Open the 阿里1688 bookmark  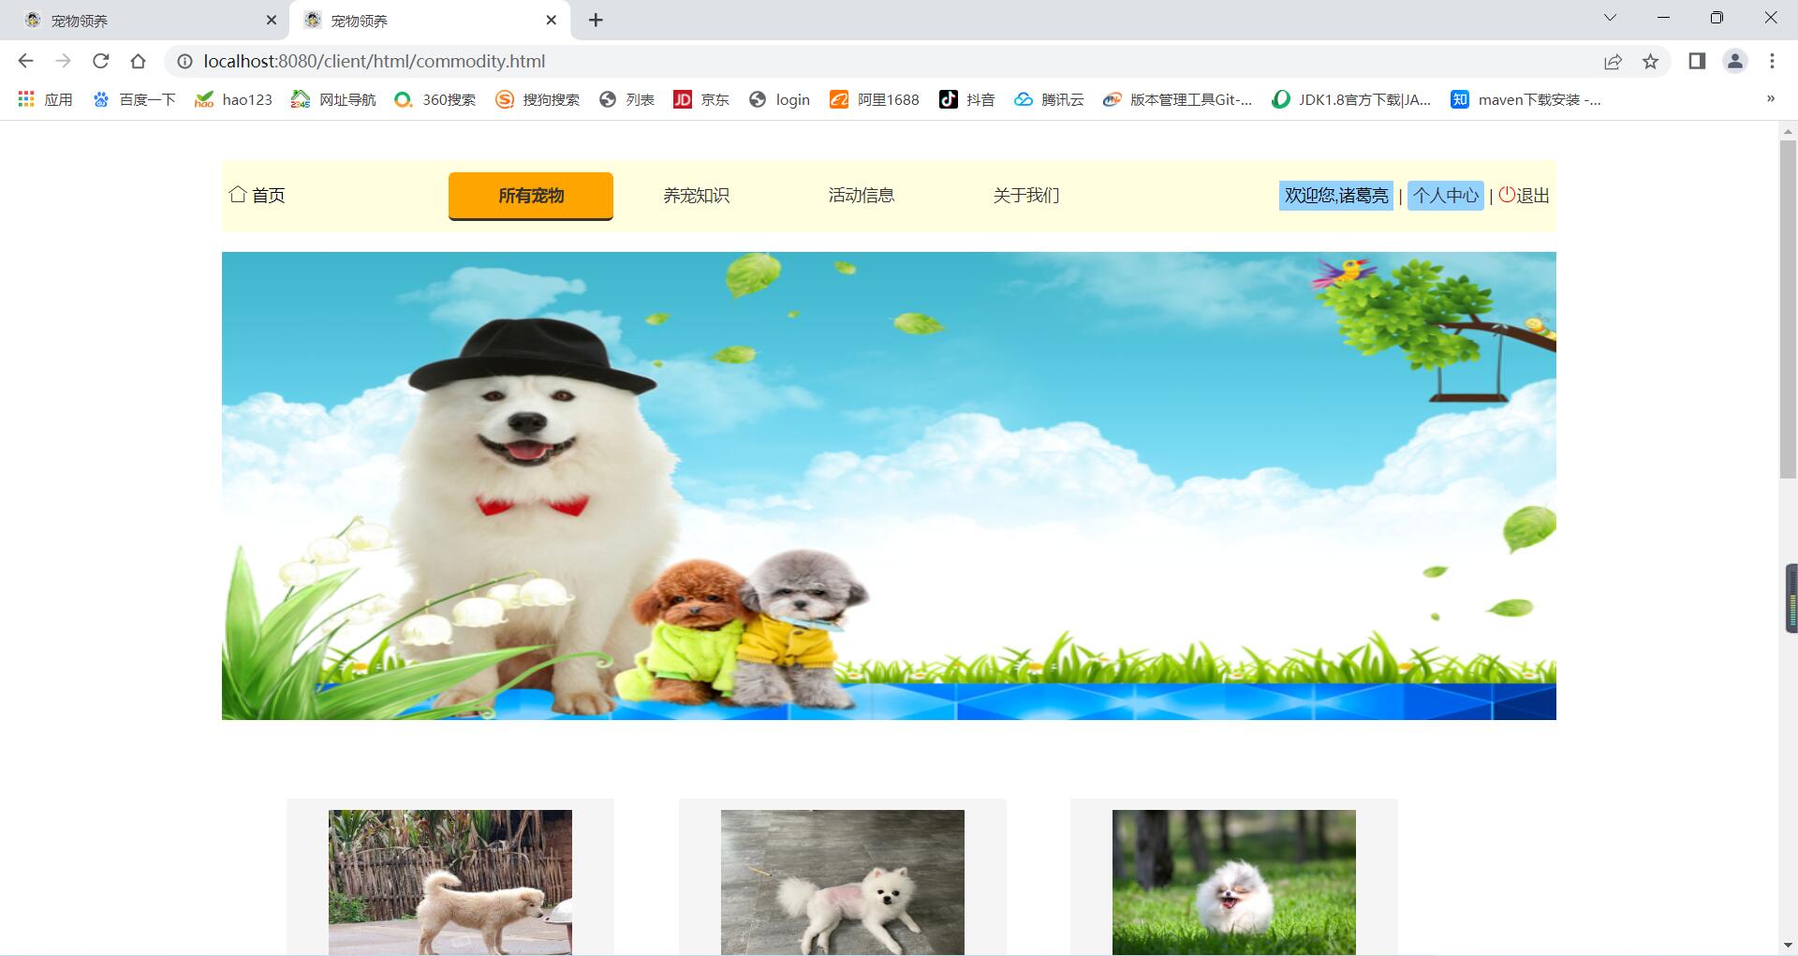tap(875, 99)
